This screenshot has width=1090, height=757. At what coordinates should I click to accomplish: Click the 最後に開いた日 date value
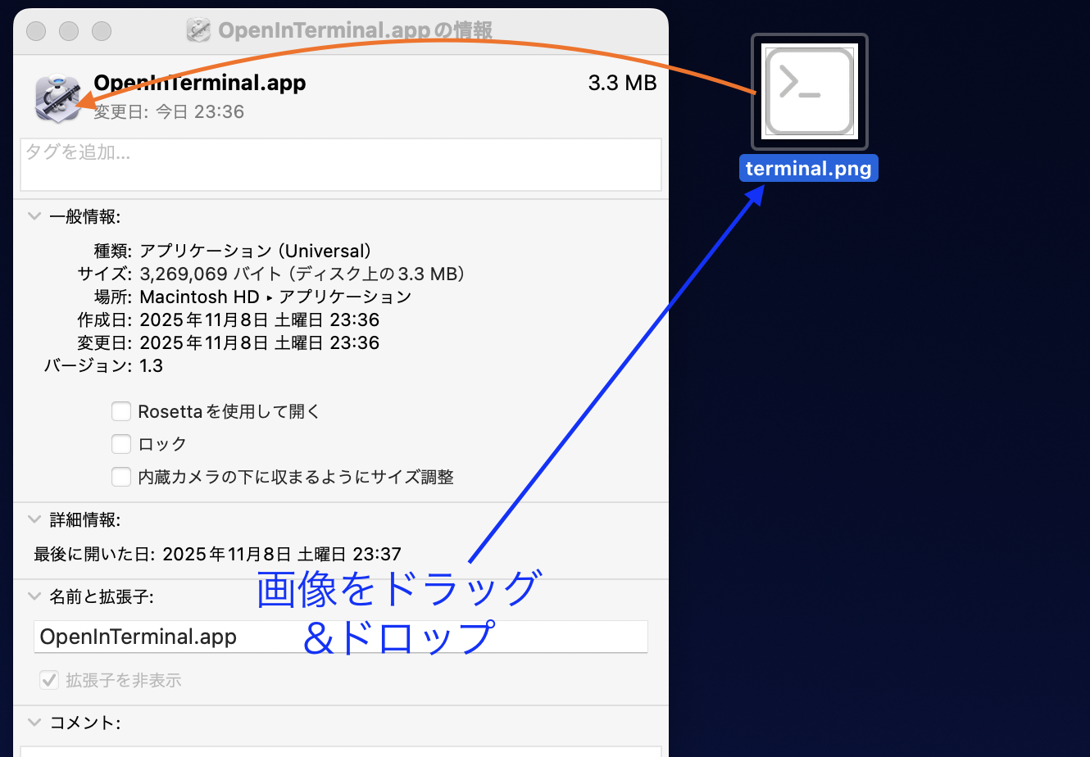coord(282,554)
